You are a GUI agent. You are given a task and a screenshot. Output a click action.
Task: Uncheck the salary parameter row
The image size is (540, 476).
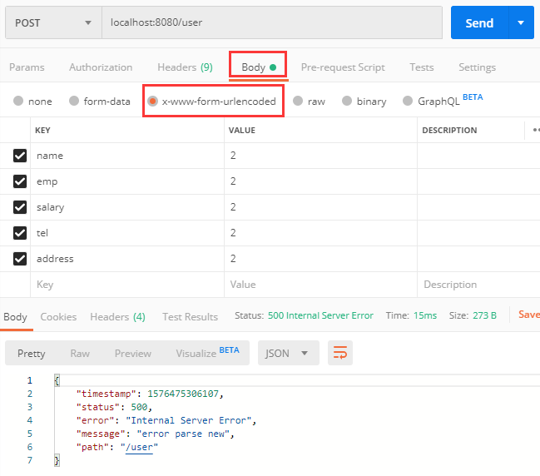click(x=20, y=207)
